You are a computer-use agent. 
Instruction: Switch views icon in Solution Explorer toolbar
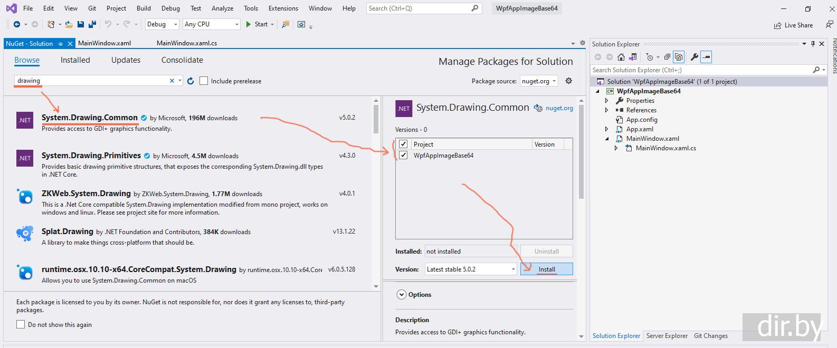pos(632,57)
